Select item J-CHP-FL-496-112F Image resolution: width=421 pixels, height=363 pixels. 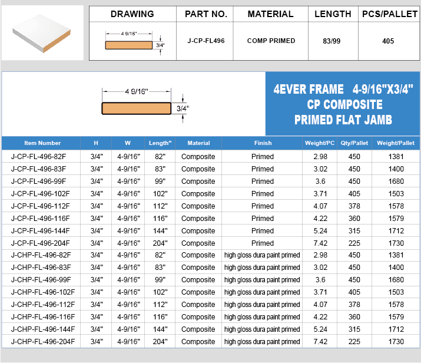click(x=43, y=305)
